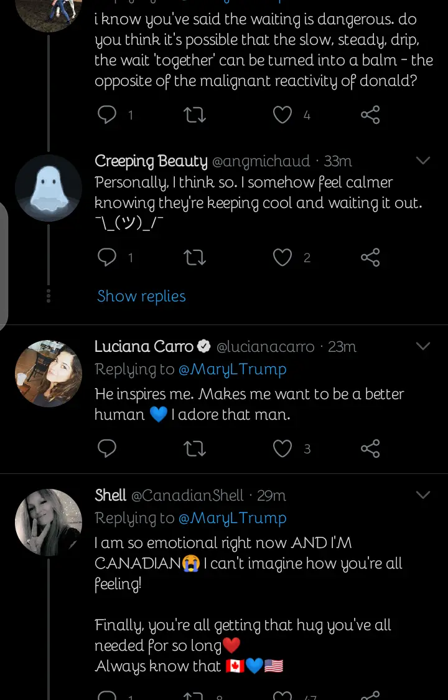Like the top tweet about waiting
Screen dimensions: 448x700
click(x=282, y=115)
